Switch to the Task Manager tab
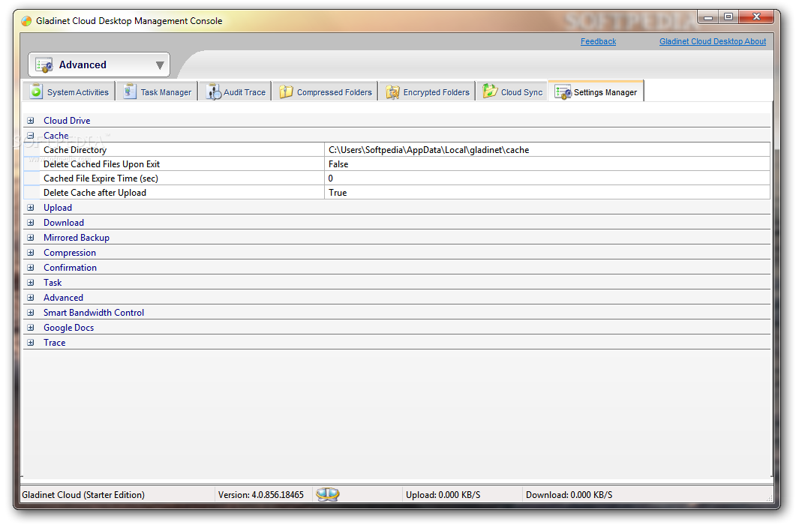Screen dimensions: 796x525 click(157, 91)
